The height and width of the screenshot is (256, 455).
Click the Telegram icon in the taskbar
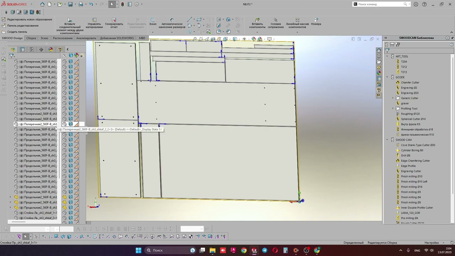264,250
